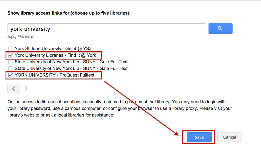Click the 'Show library access links for' heading
Image resolution: width=261 pixels, height=146 pixels.
tap(69, 13)
